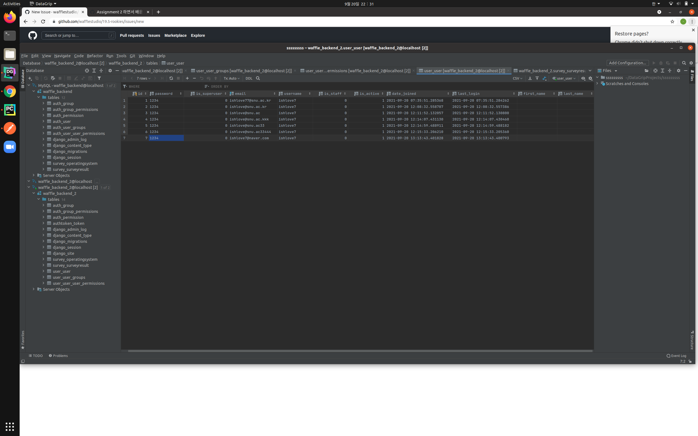This screenshot has width=698, height=436.
Task: Toggle view options with the eye icon
Action: click(583, 78)
